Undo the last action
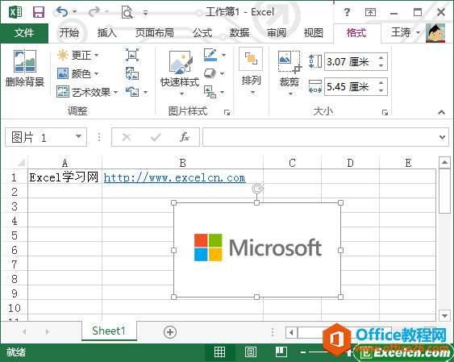This screenshot has width=454, height=362. tap(62, 12)
